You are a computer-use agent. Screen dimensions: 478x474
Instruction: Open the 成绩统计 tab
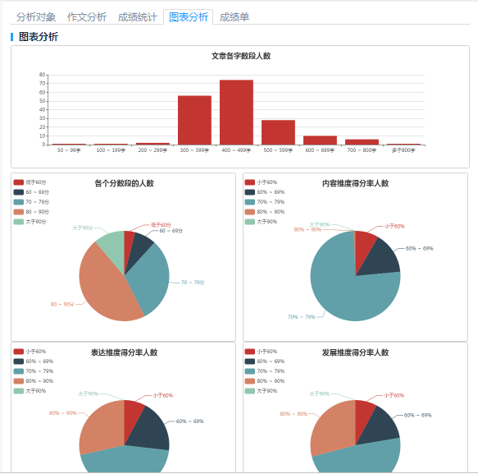tap(138, 17)
